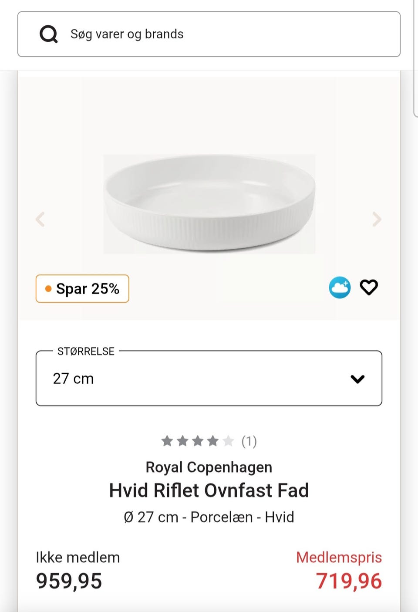Show the previous product image

40,219
